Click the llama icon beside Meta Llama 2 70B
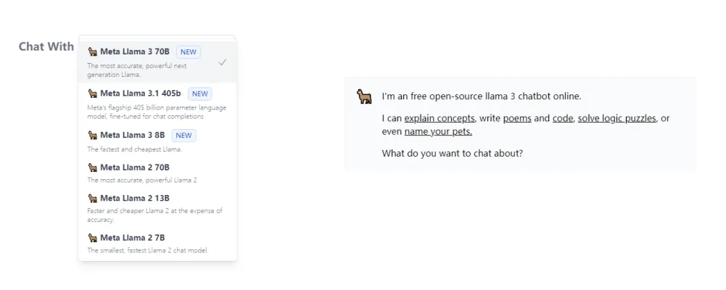 point(92,167)
